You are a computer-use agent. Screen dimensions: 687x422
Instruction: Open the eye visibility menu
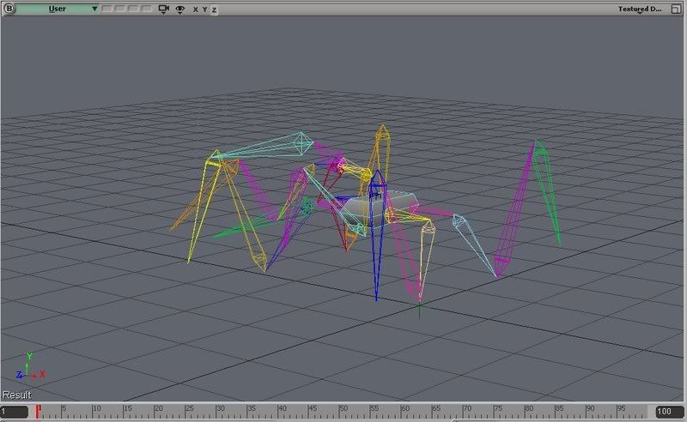(x=180, y=9)
